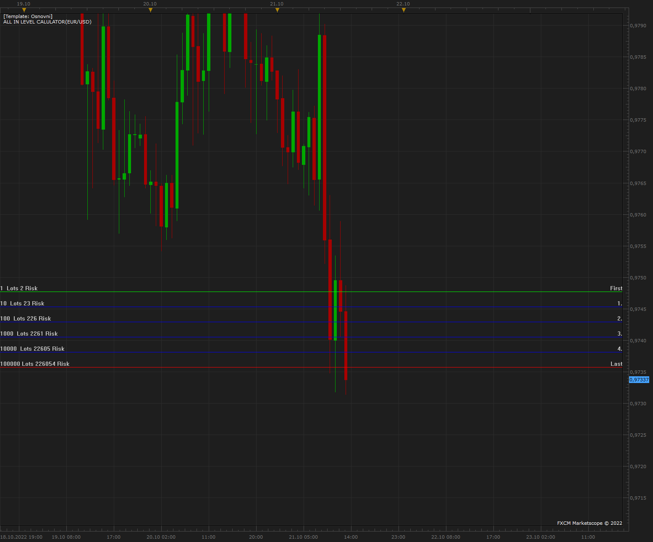This screenshot has width=653, height=542.
Task: Click the '1 Lots 2 Risk' label
Action: point(19,288)
